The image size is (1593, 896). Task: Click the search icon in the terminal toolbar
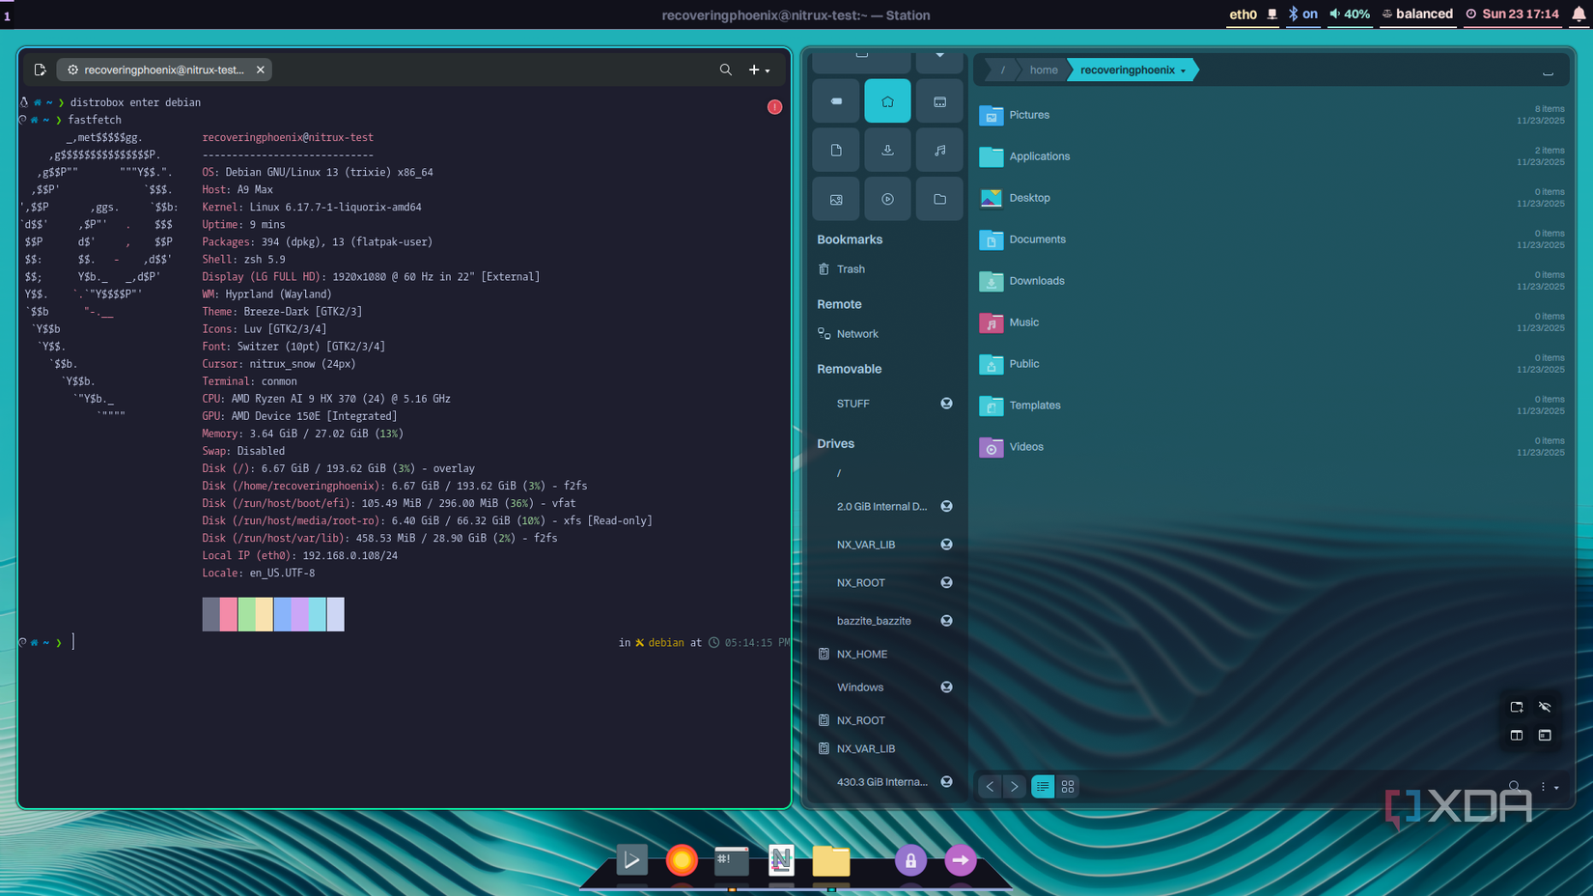726,70
